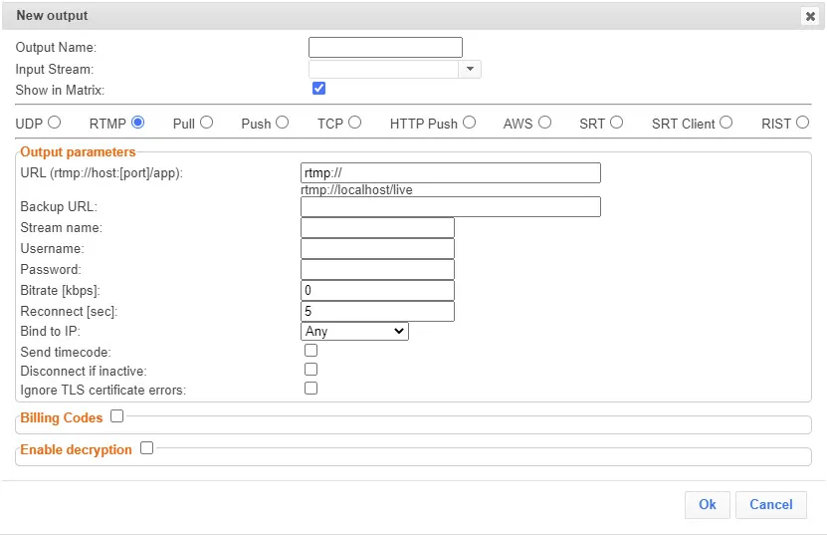Click the RTMP URL input field
Screen dimensions: 827x535
[451, 172]
